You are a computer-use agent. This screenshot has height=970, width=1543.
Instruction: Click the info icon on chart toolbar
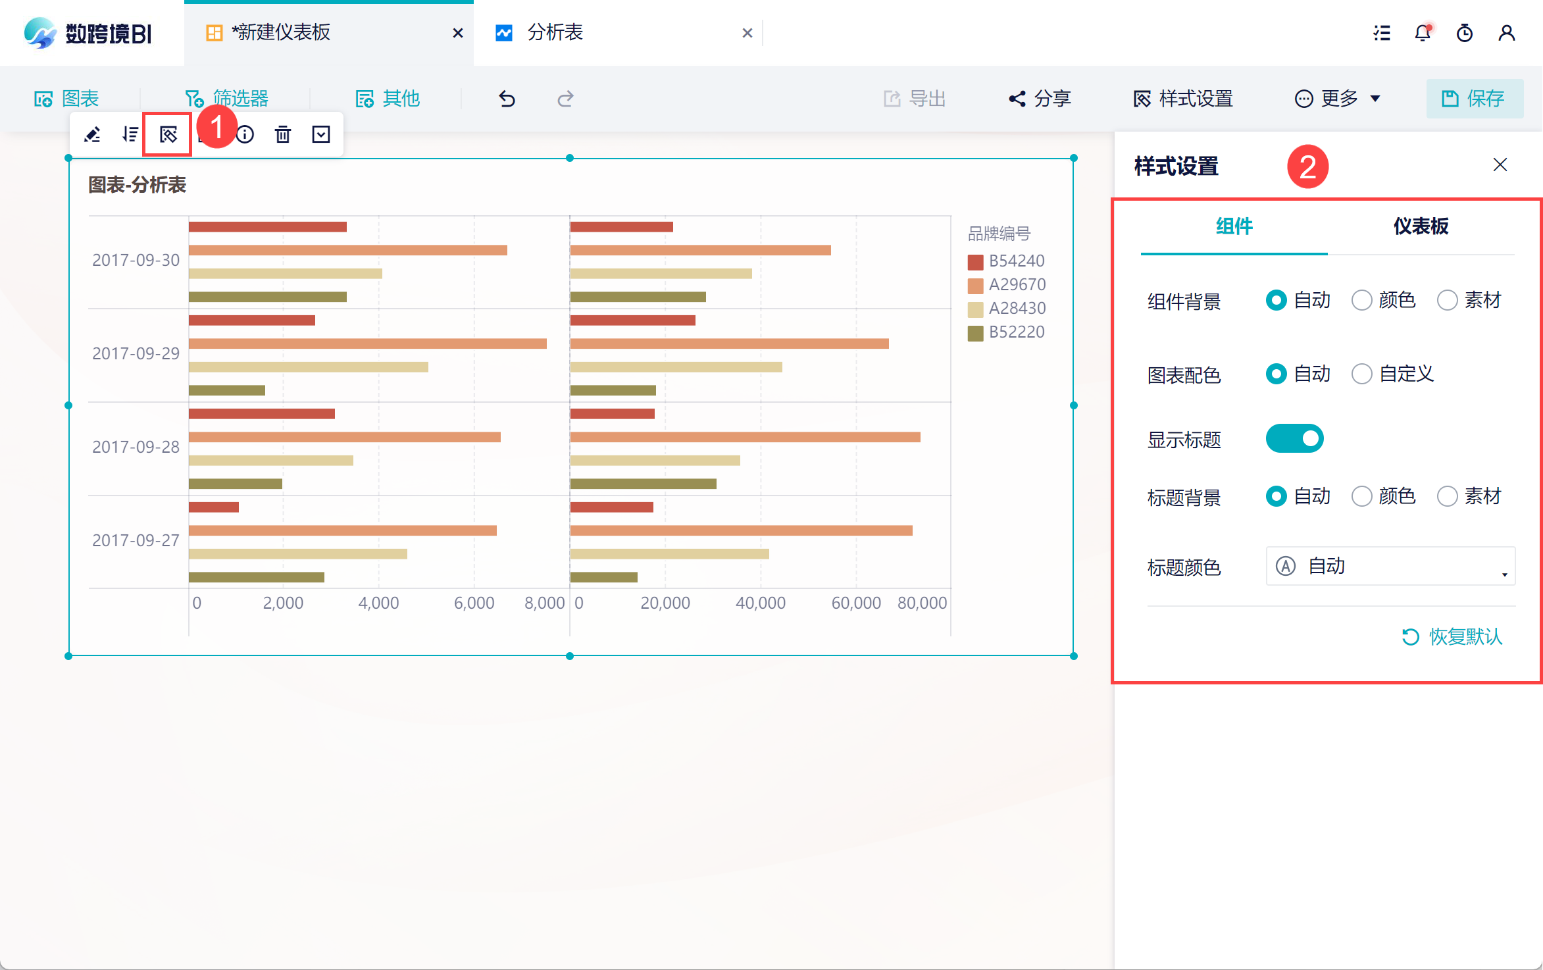click(x=245, y=135)
